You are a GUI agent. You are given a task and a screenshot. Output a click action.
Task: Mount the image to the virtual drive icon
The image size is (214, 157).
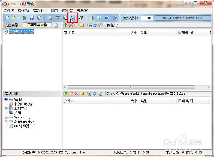73,18
